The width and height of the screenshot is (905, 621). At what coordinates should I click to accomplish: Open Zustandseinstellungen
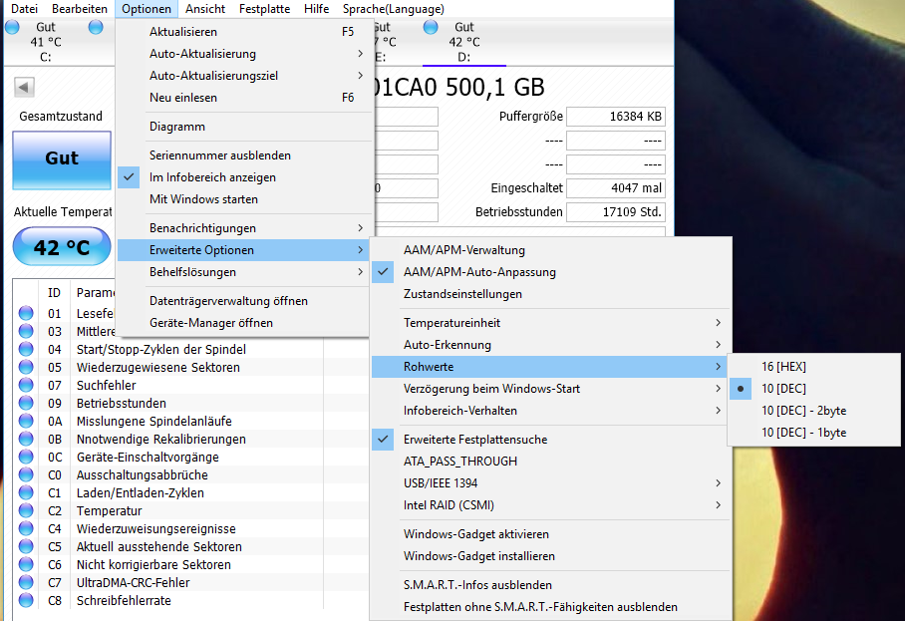(550, 294)
